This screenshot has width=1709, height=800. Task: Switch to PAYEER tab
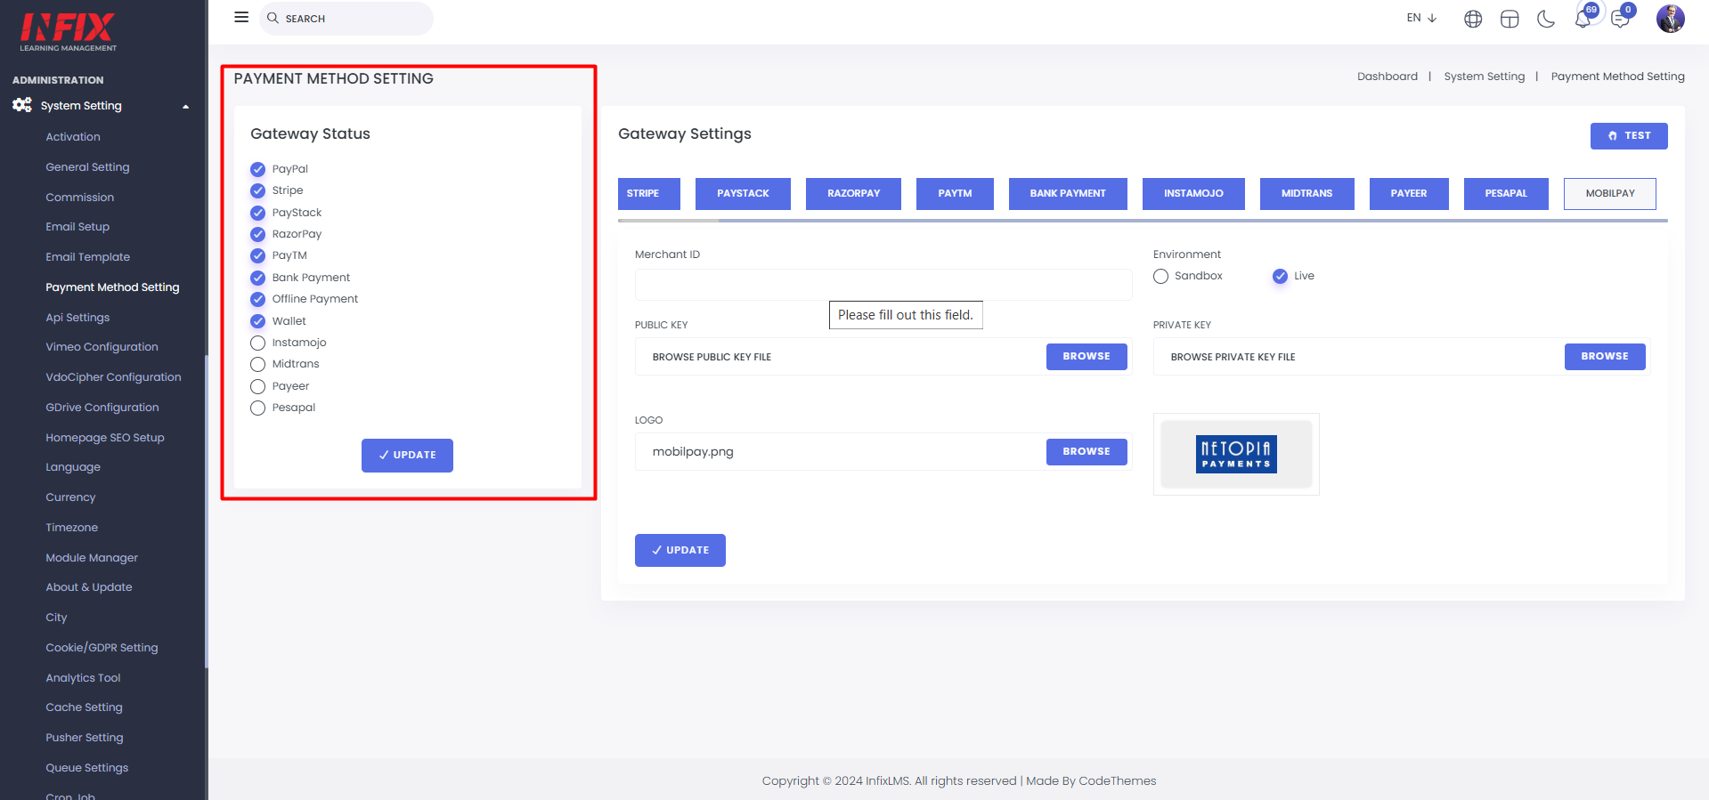1409,193
